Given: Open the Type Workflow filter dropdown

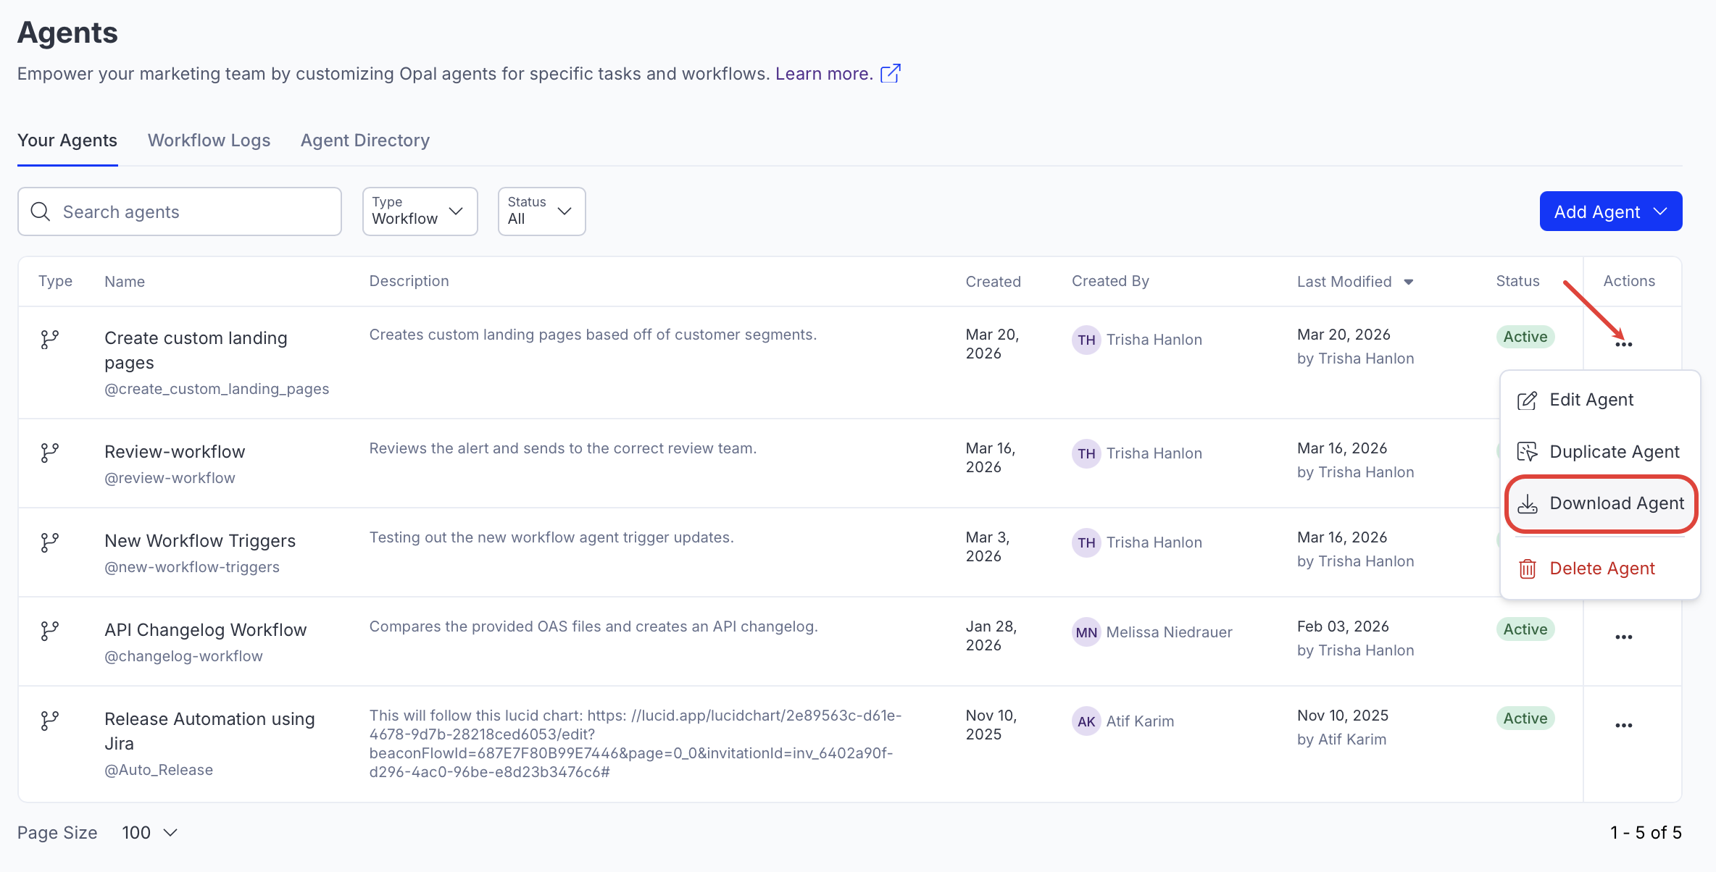Looking at the screenshot, I should tap(420, 211).
